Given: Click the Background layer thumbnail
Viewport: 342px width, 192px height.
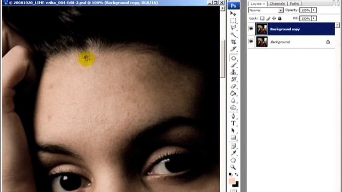Looking at the screenshot, I should point(262,42).
